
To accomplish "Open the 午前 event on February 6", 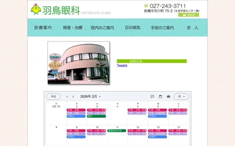I will point(158,110).
